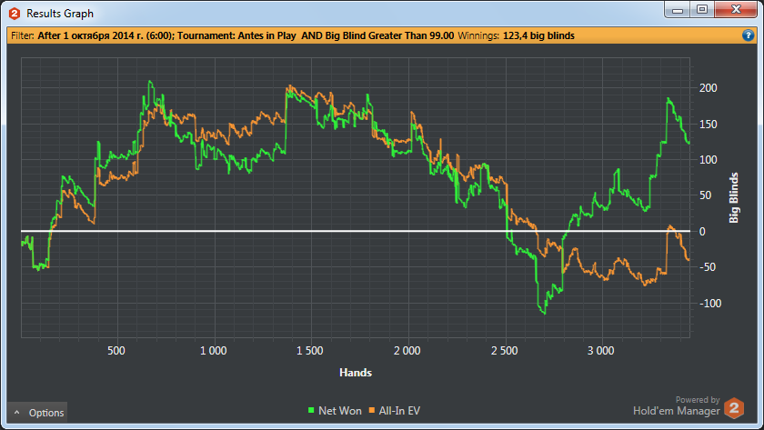Viewport: 764px width, 430px height.
Task: Close the Results Graph window
Action: click(x=735, y=9)
